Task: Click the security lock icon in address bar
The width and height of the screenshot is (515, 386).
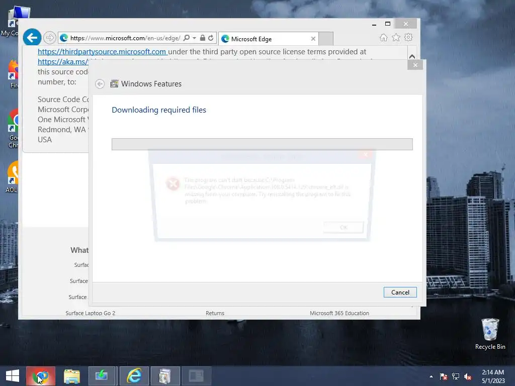Action: pyautogui.click(x=203, y=38)
